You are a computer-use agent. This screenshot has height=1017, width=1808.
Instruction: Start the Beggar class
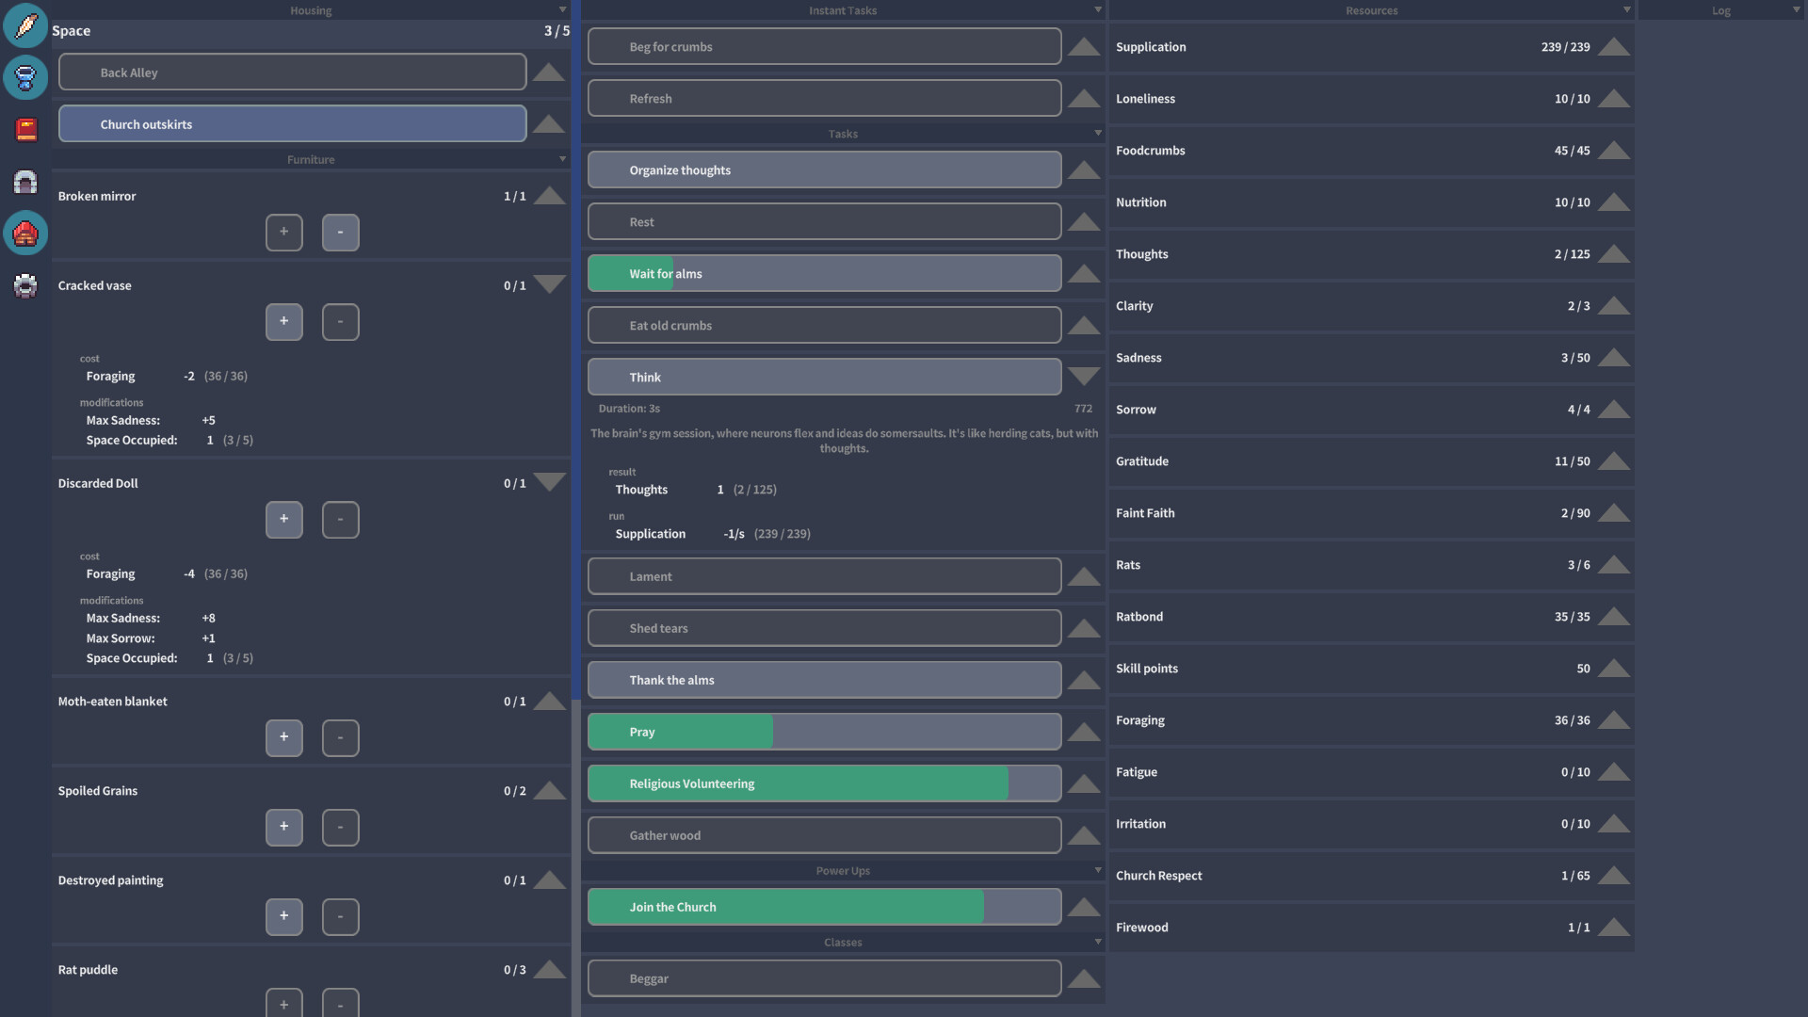[x=824, y=978]
